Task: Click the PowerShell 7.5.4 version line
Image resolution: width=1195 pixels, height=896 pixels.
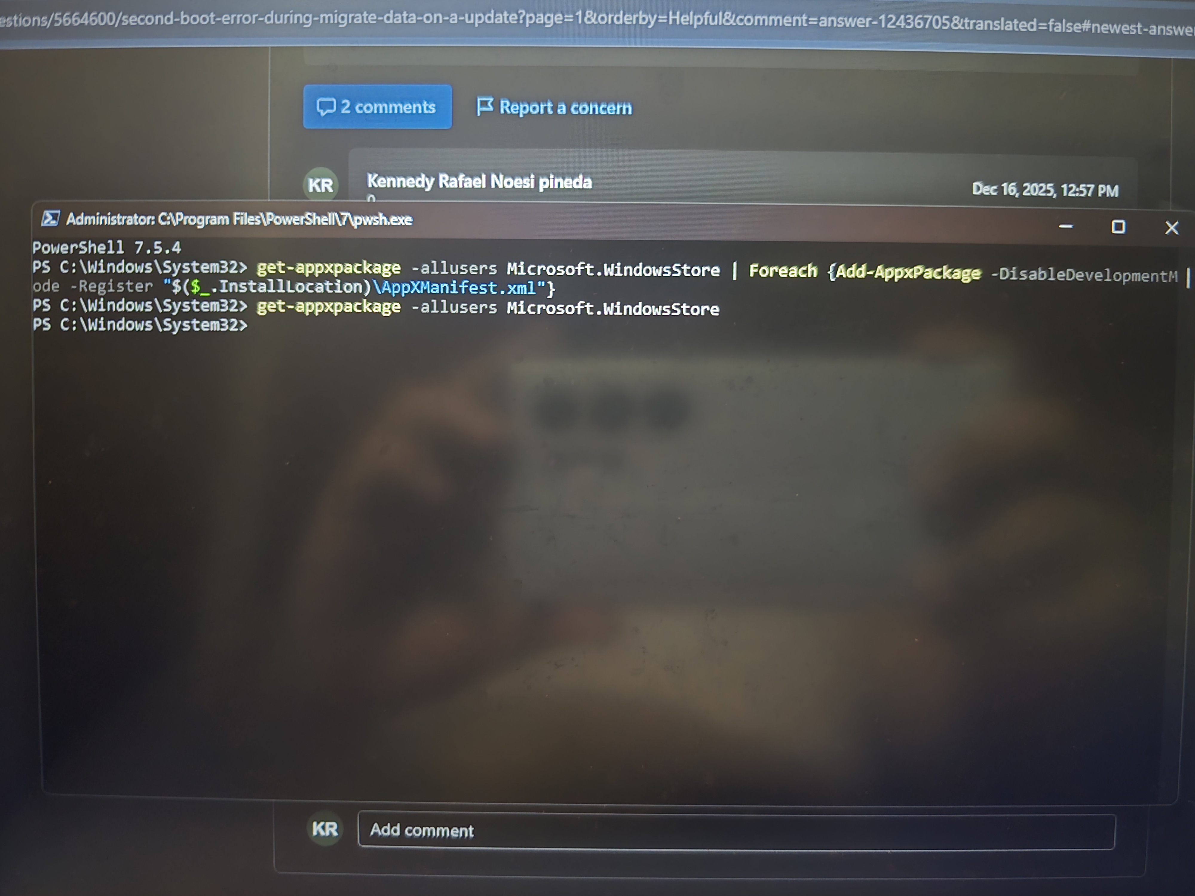Action: click(x=107, y=248)
